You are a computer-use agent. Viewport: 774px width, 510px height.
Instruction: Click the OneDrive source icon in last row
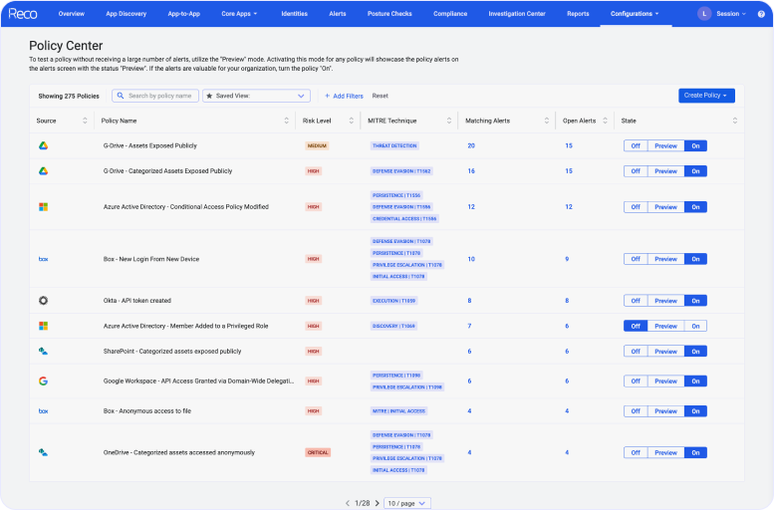[x=43, y=452]
